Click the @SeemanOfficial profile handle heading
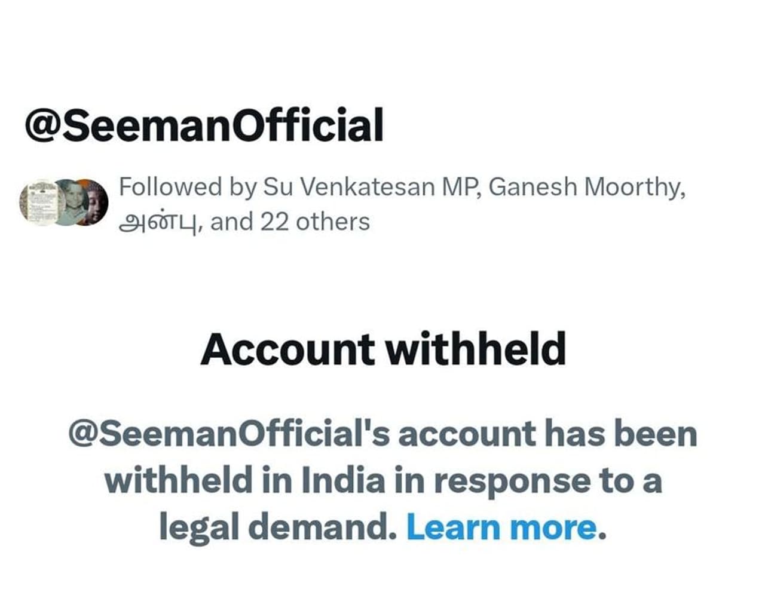The height and width of the screenshot is (589, 765). point(203,125)
